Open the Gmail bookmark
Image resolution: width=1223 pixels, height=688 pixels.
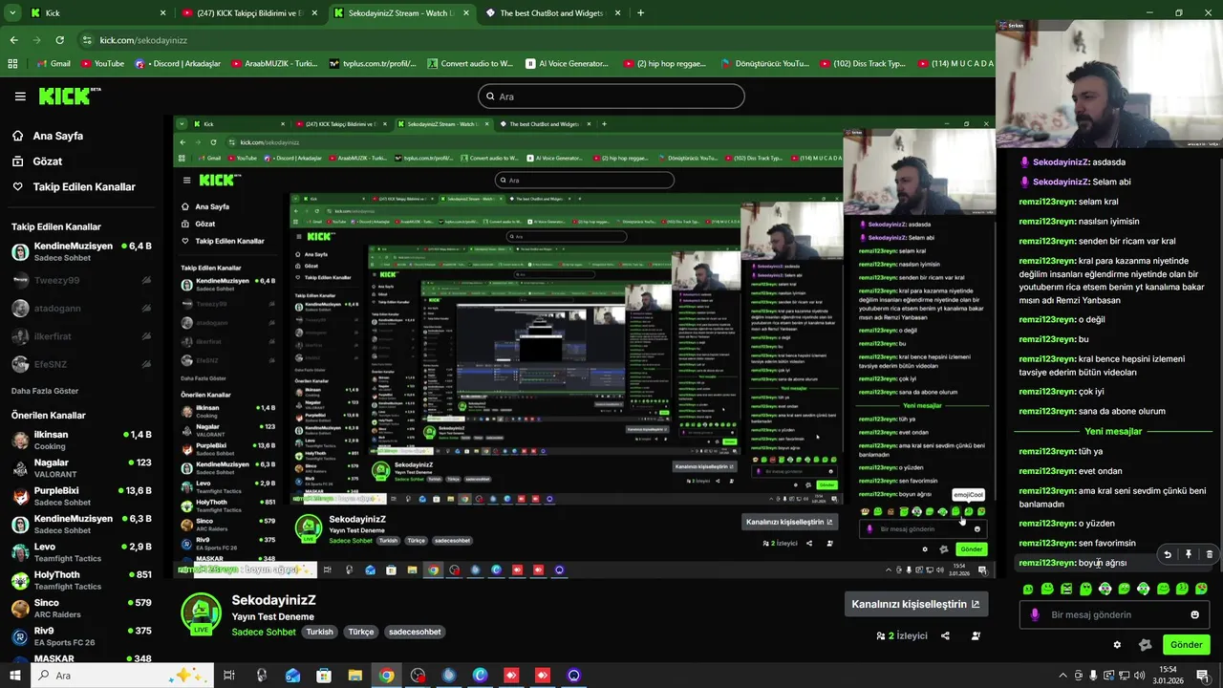click(x=53, y=64)
